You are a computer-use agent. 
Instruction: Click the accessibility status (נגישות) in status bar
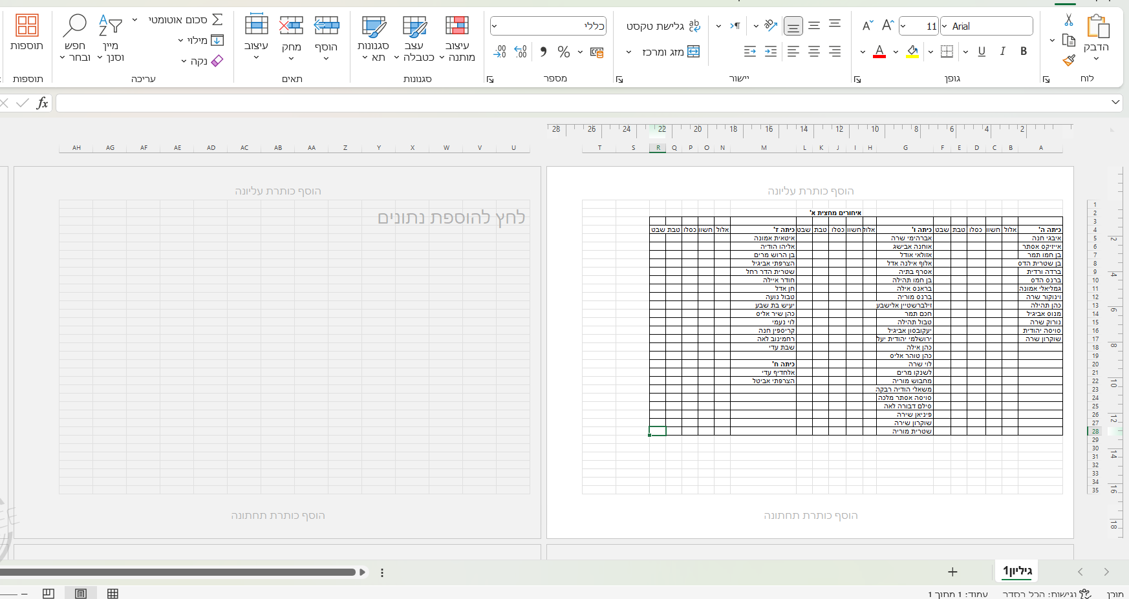(x=1046, y=594)
